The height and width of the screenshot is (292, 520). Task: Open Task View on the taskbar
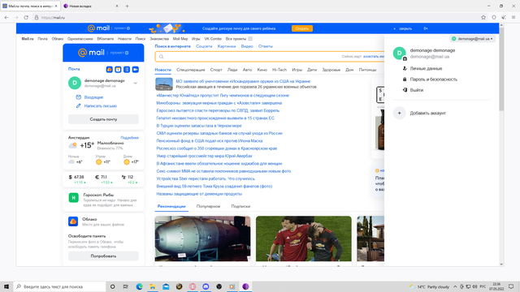[x=125, y=286]
